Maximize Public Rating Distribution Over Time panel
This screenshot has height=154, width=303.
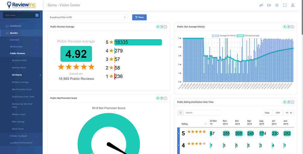coord(292,102)
